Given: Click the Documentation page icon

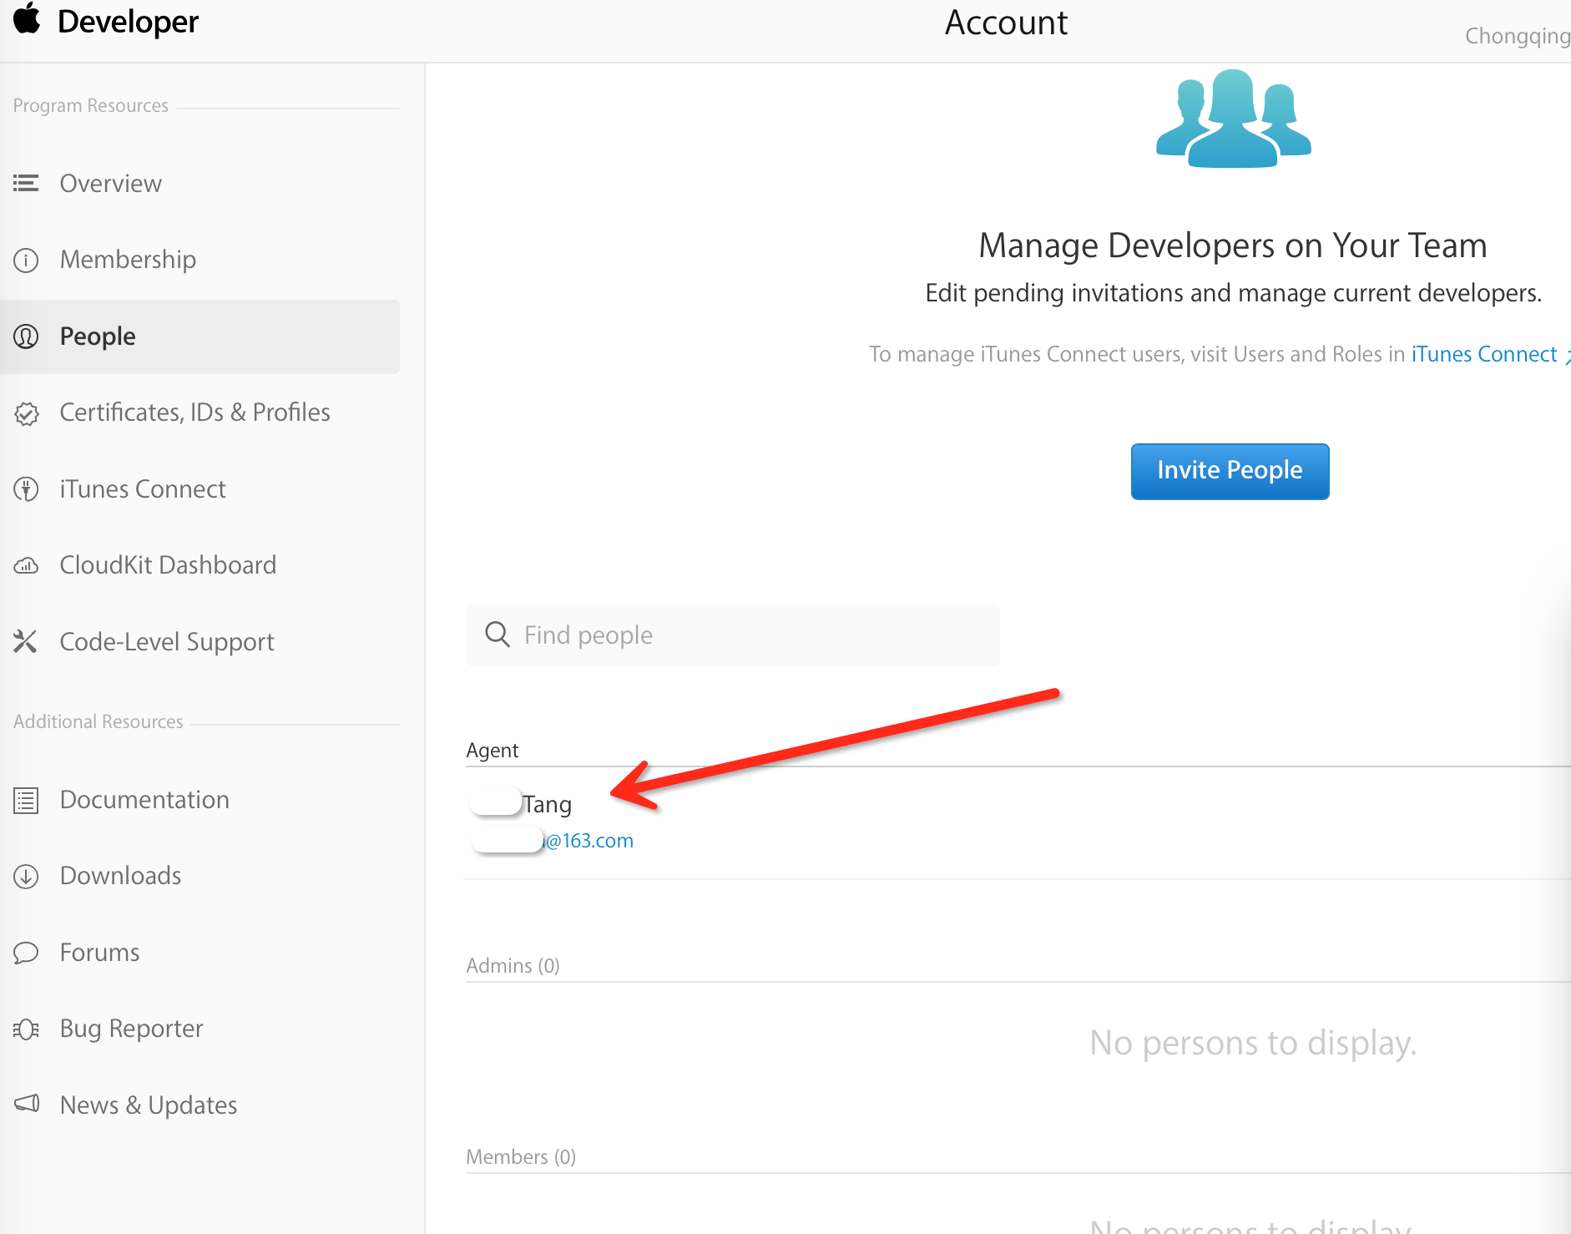Looking at the screenshot, I should pyautogui.click(x=26, y=801).
